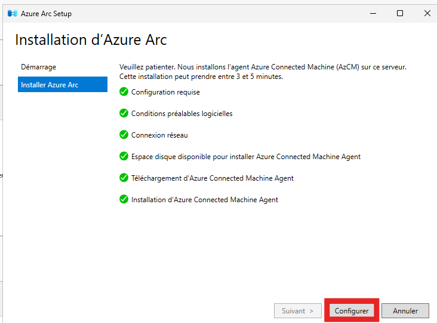Click the 'Conditions préalables logicielles' text
This screenshot has width=437, height=323.
pos(181,114)
